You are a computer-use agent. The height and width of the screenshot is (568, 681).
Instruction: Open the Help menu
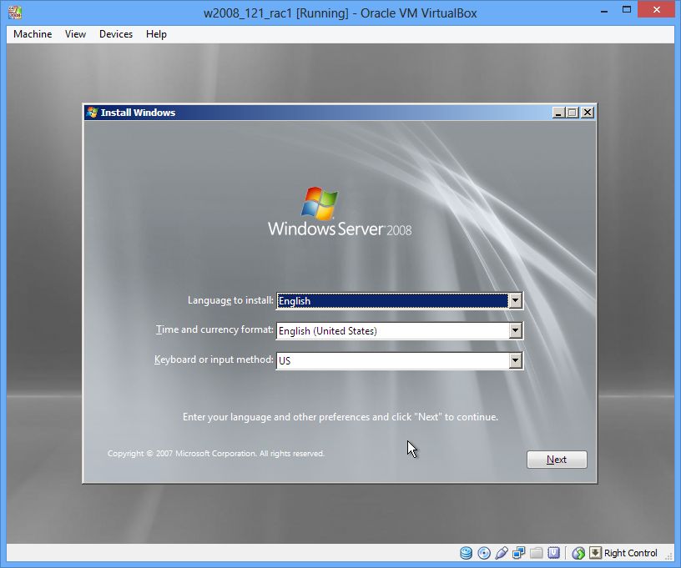pyautogui.click(x=156, y=34)
